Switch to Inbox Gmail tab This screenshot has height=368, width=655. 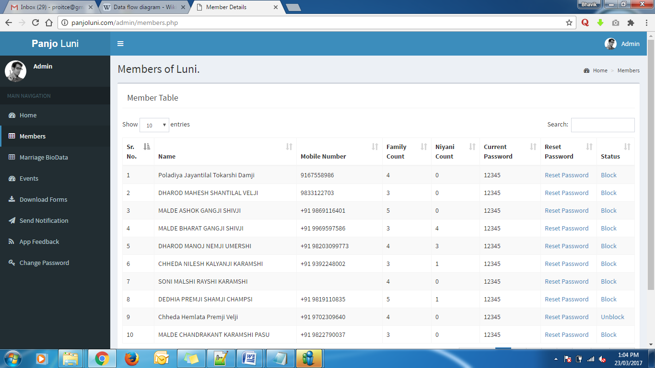pyautogui.click(x=50, y=7)
